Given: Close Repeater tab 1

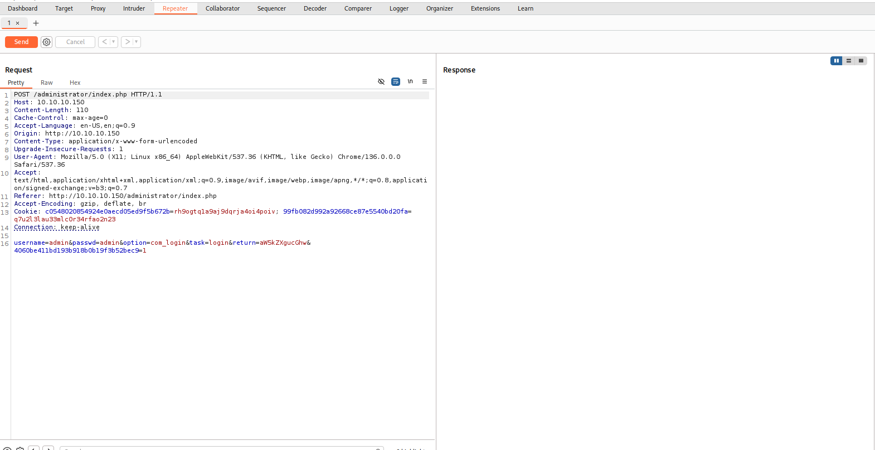Looking at the screenshot, I should tap(18, 23).
